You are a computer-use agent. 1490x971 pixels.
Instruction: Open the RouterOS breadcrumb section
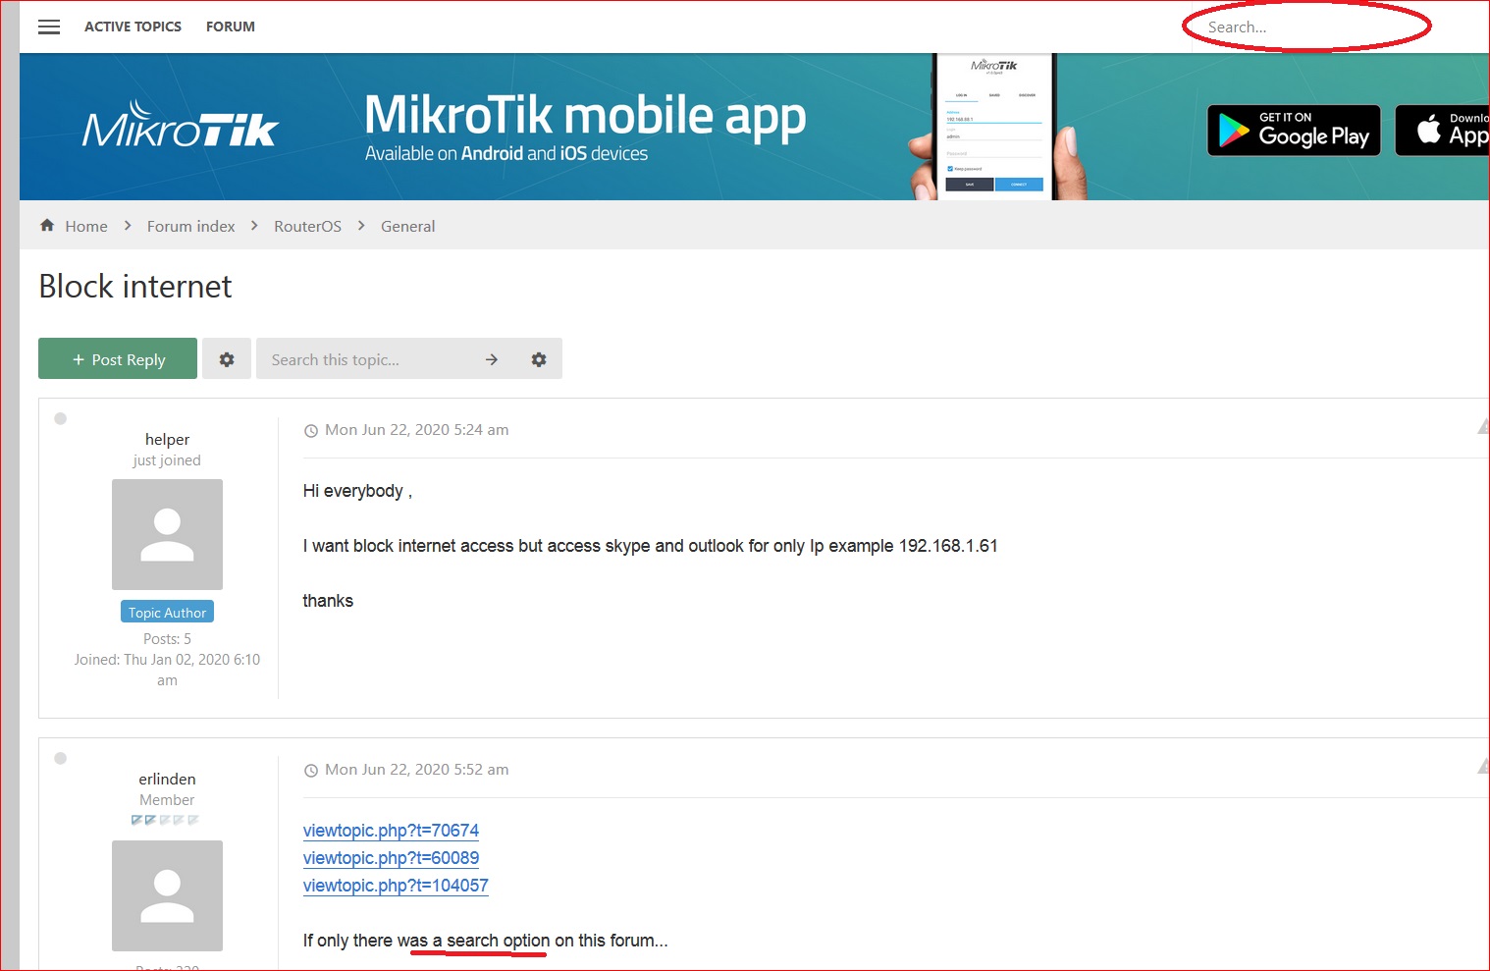[x=308, y=227]
